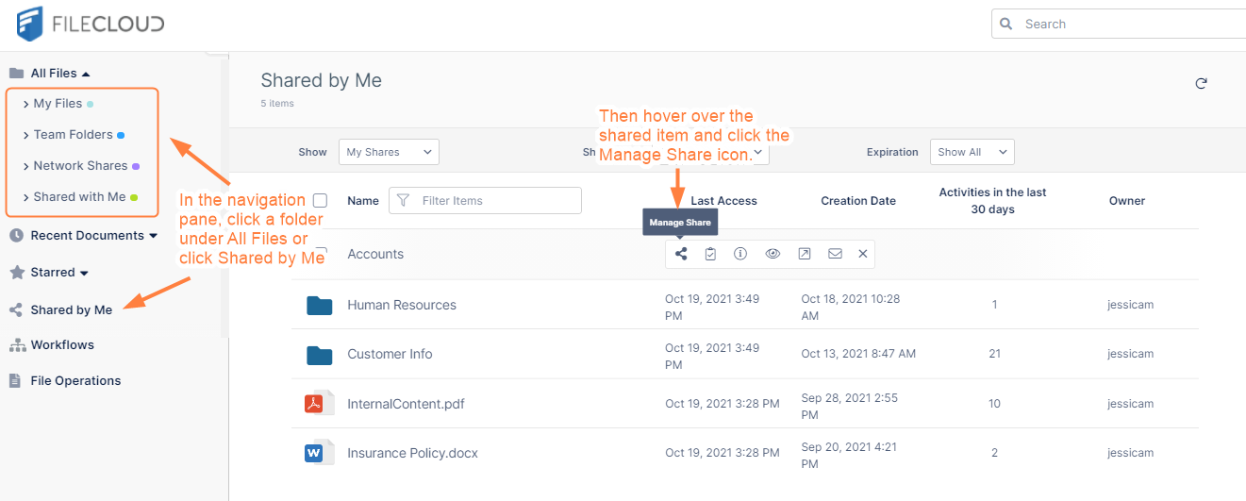The image size is (1246, 501).
Task: Open Shared by Me in navigation pane
Action: tap(71, 309)
